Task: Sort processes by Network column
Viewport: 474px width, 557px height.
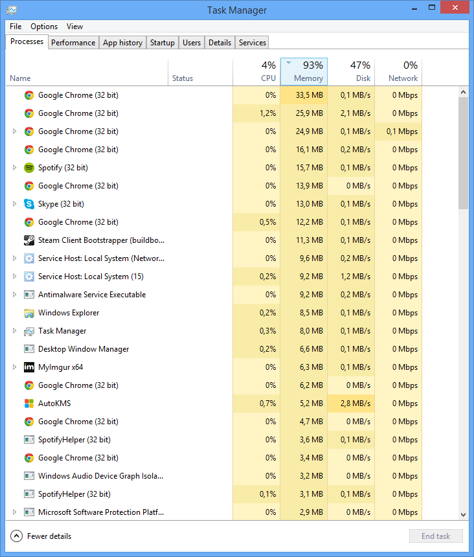Action: [x=398, y=72]
